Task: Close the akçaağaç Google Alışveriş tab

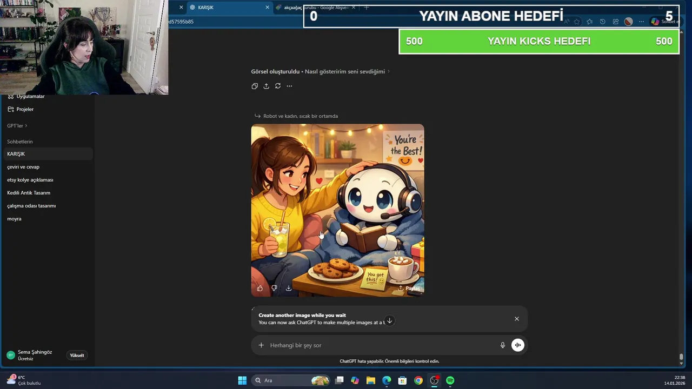Action: [x=354, y=8]
